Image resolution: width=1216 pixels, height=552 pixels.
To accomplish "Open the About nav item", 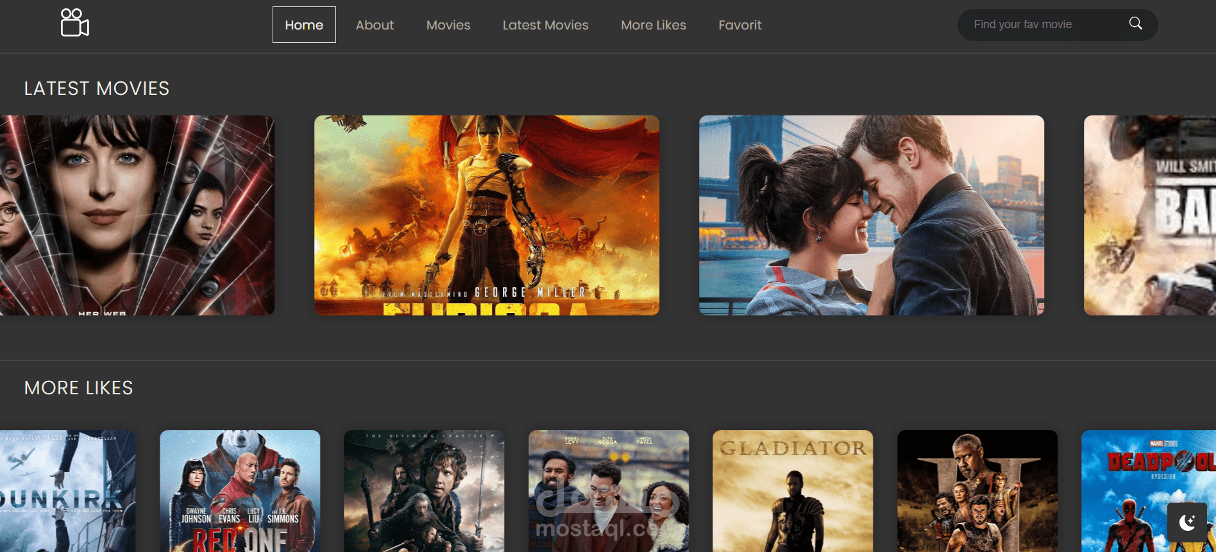I will 375,25.
